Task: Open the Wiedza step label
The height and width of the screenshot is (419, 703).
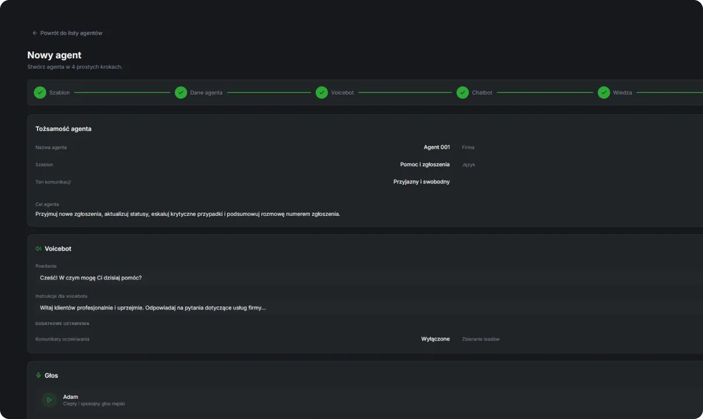Action: 623,92
